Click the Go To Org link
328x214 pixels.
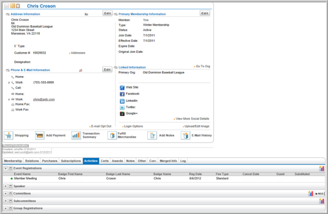pyautogui.click(x=203, y=66)
